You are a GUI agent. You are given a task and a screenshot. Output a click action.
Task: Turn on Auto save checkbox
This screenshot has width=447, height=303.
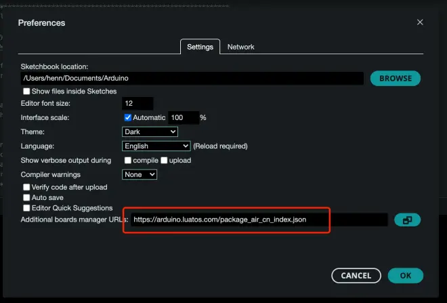pos(27,198)
